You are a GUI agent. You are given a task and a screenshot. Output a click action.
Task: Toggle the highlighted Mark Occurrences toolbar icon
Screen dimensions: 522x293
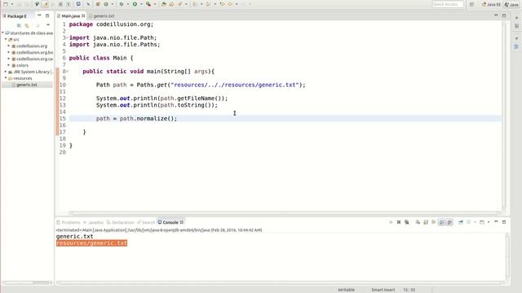tap(46, 4)
